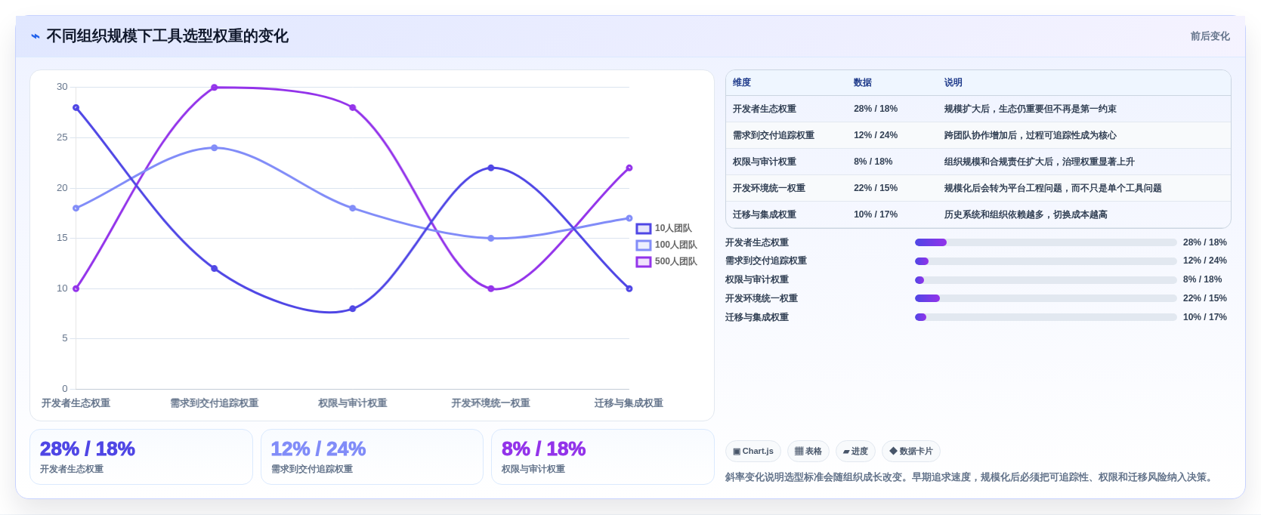Image resolution: width=1261 pixels, height=515 pixels.
Task: Click the 10人团队 lowest point at 权限与审计权重
Action: [x=353, y=309]
